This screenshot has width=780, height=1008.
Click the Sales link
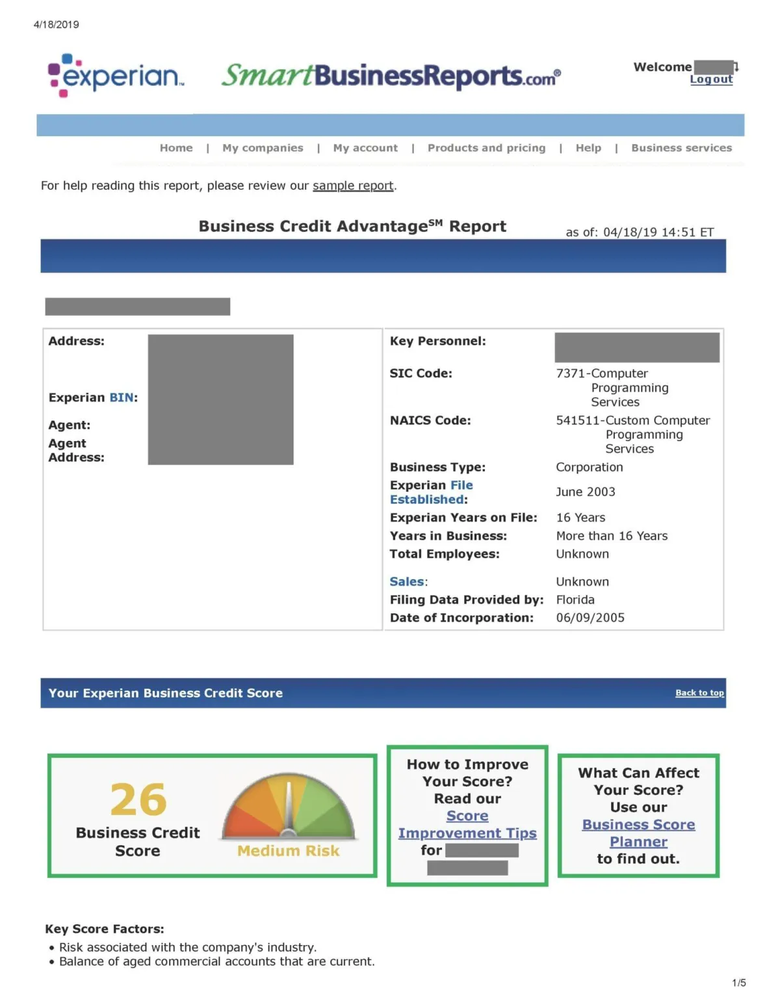click(407, 582)
